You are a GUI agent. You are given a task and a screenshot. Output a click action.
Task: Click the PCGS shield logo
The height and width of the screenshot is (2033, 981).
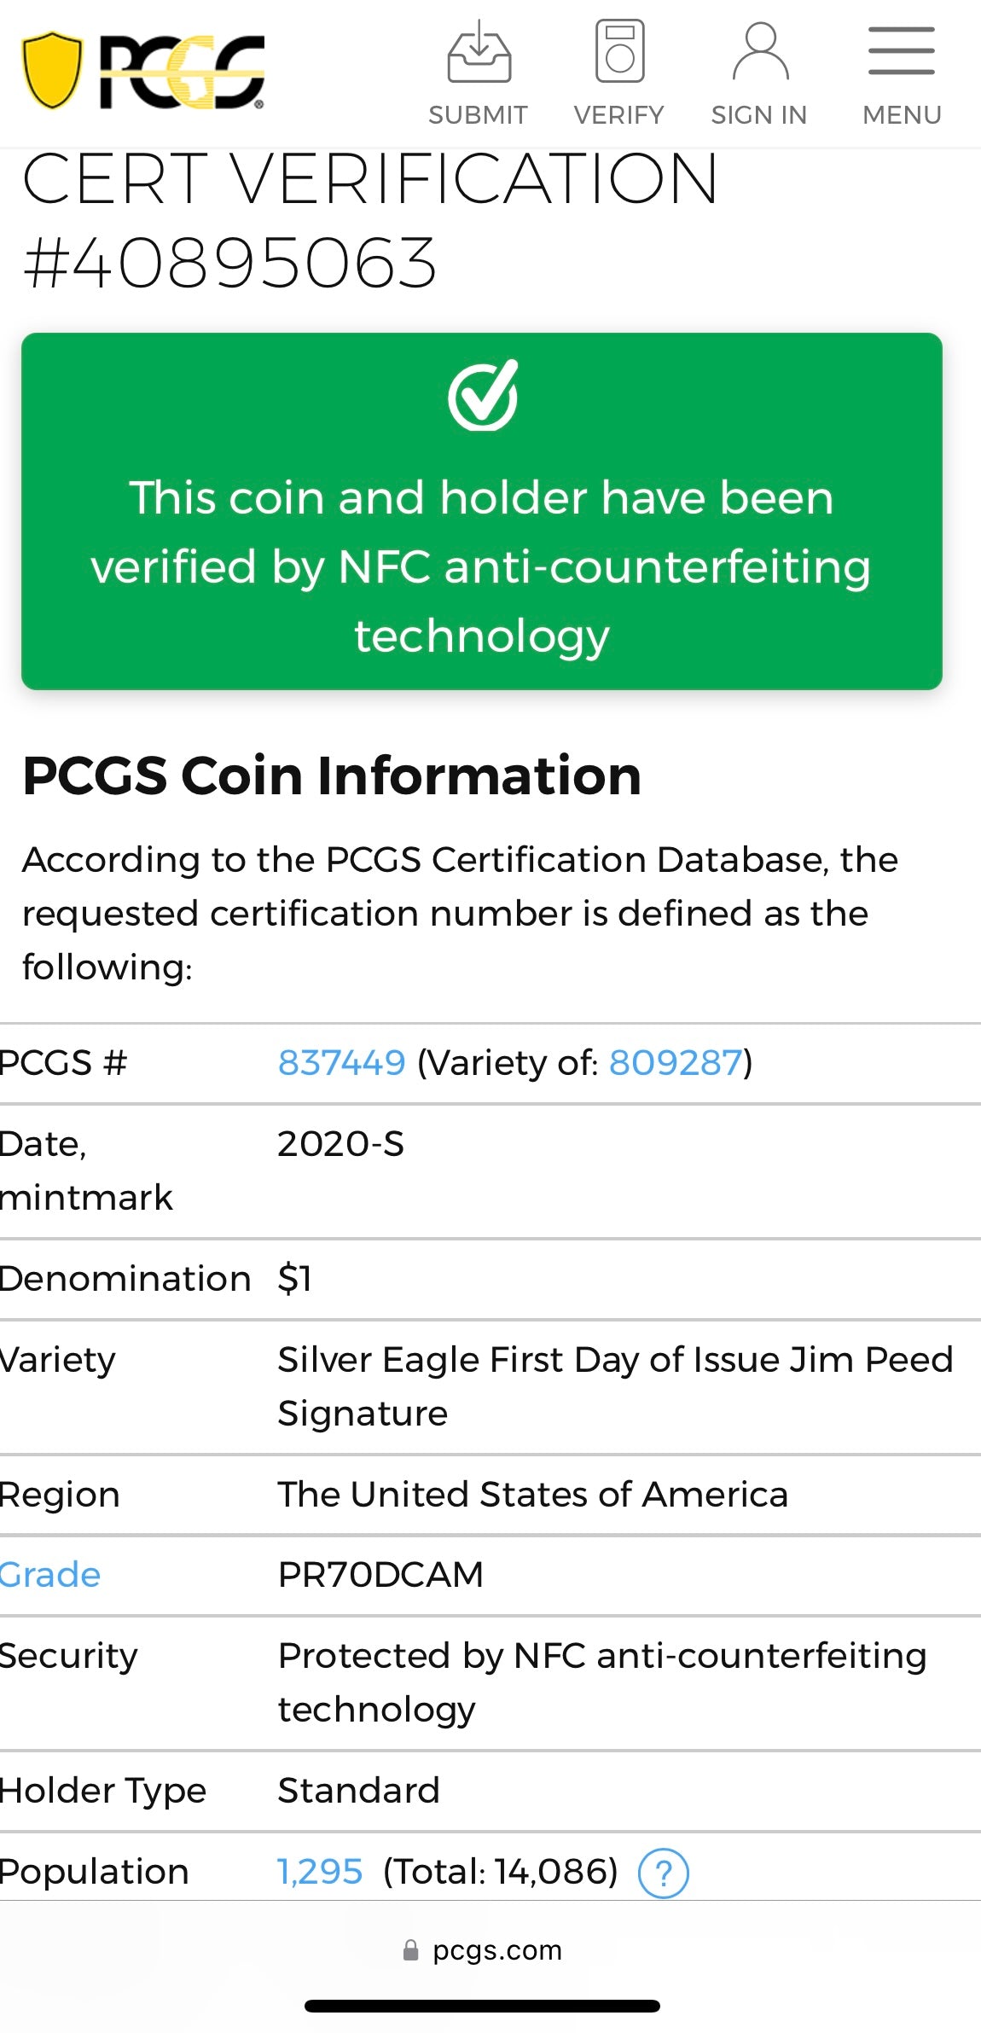(x=51, y=68)
